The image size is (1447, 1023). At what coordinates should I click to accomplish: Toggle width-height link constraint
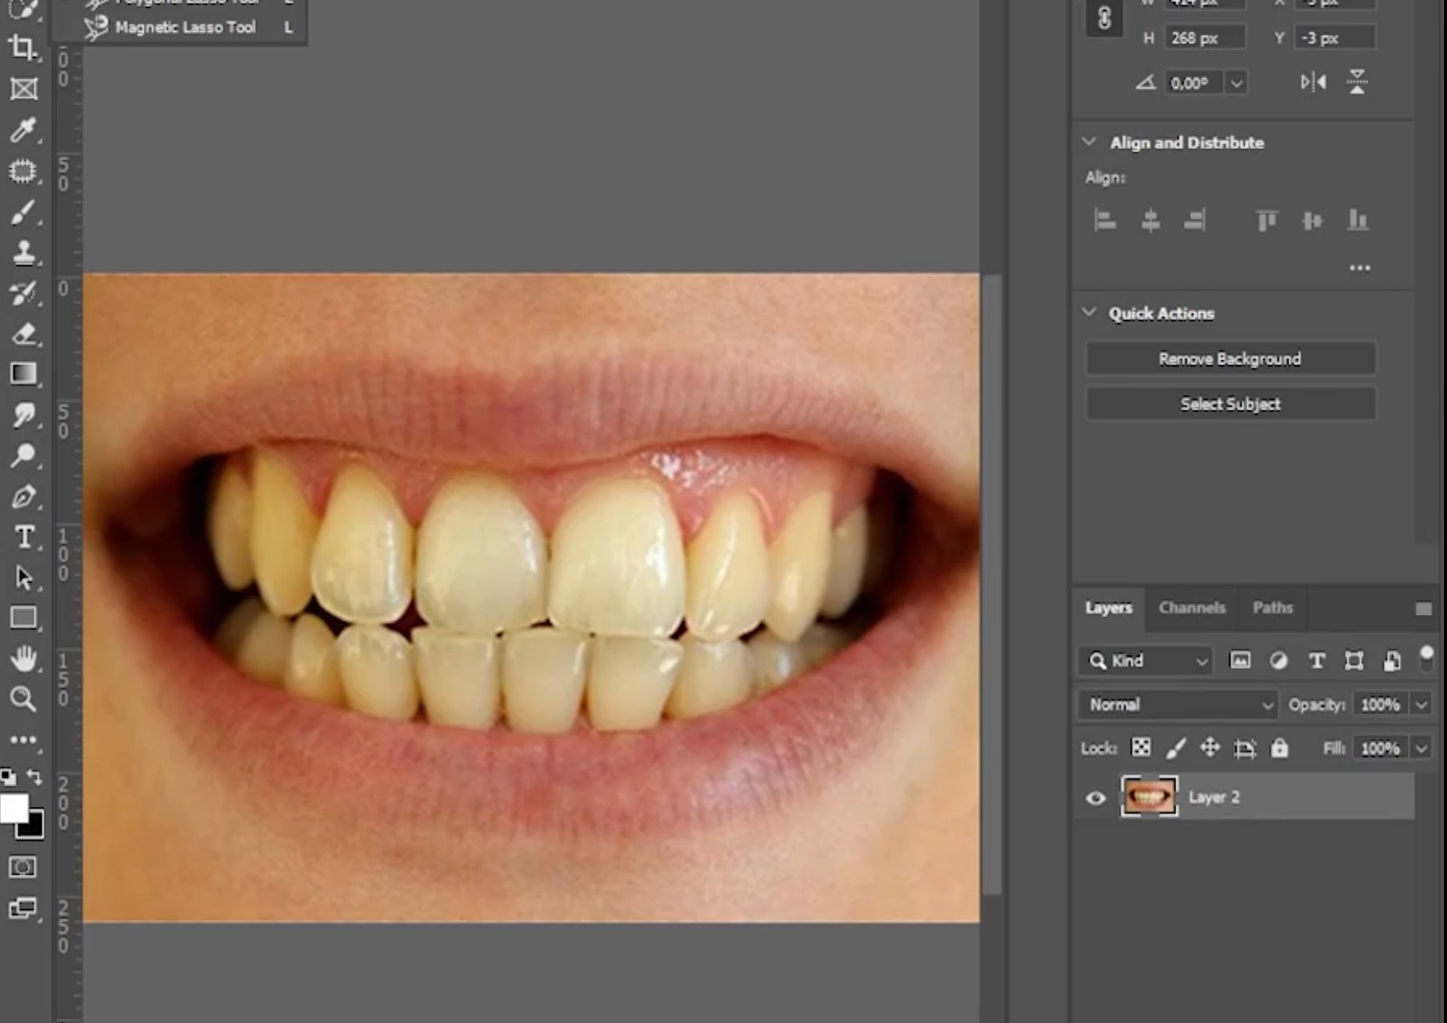tap(1104, 18)
